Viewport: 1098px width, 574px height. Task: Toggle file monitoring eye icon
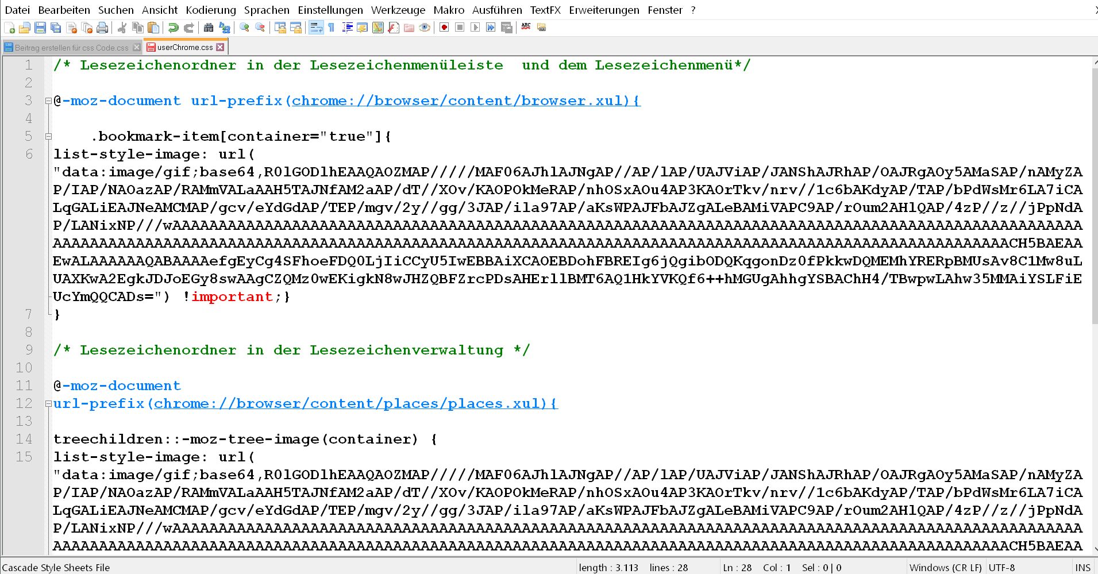pos(424,28)
